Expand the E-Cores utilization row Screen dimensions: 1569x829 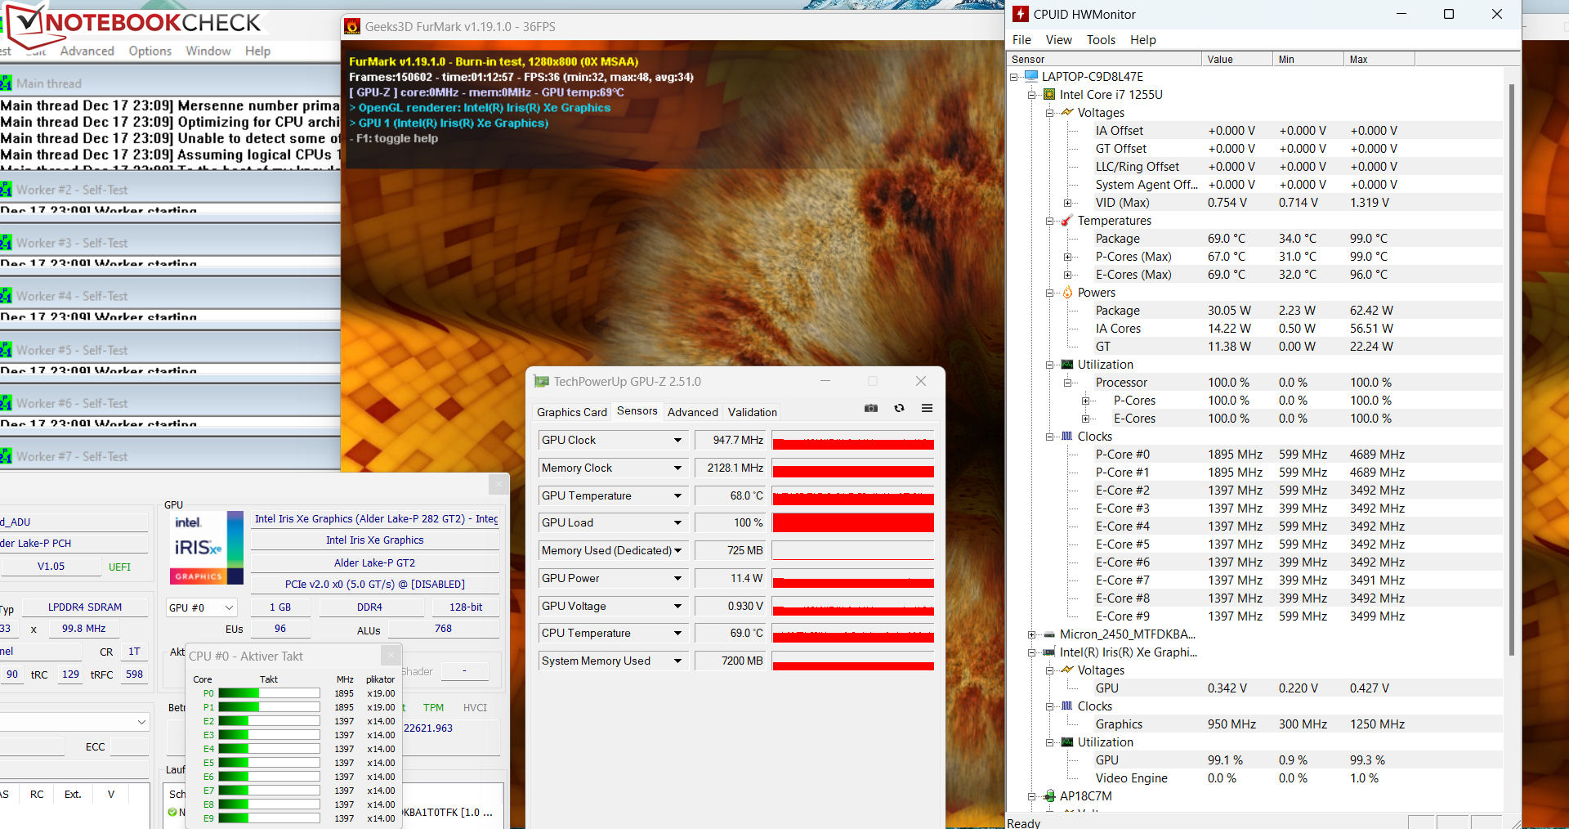click(1085, 419)
